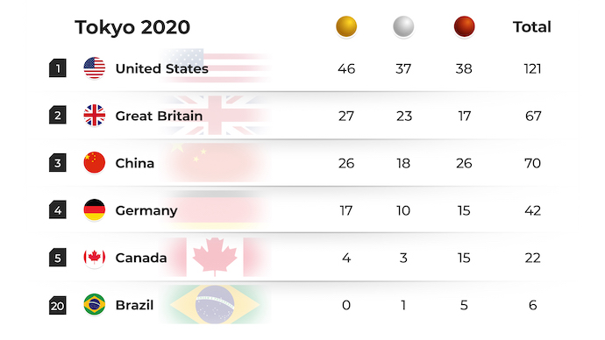605x340 pixels.
Task: Click the rank 1 badge
Action: (58, 68)
